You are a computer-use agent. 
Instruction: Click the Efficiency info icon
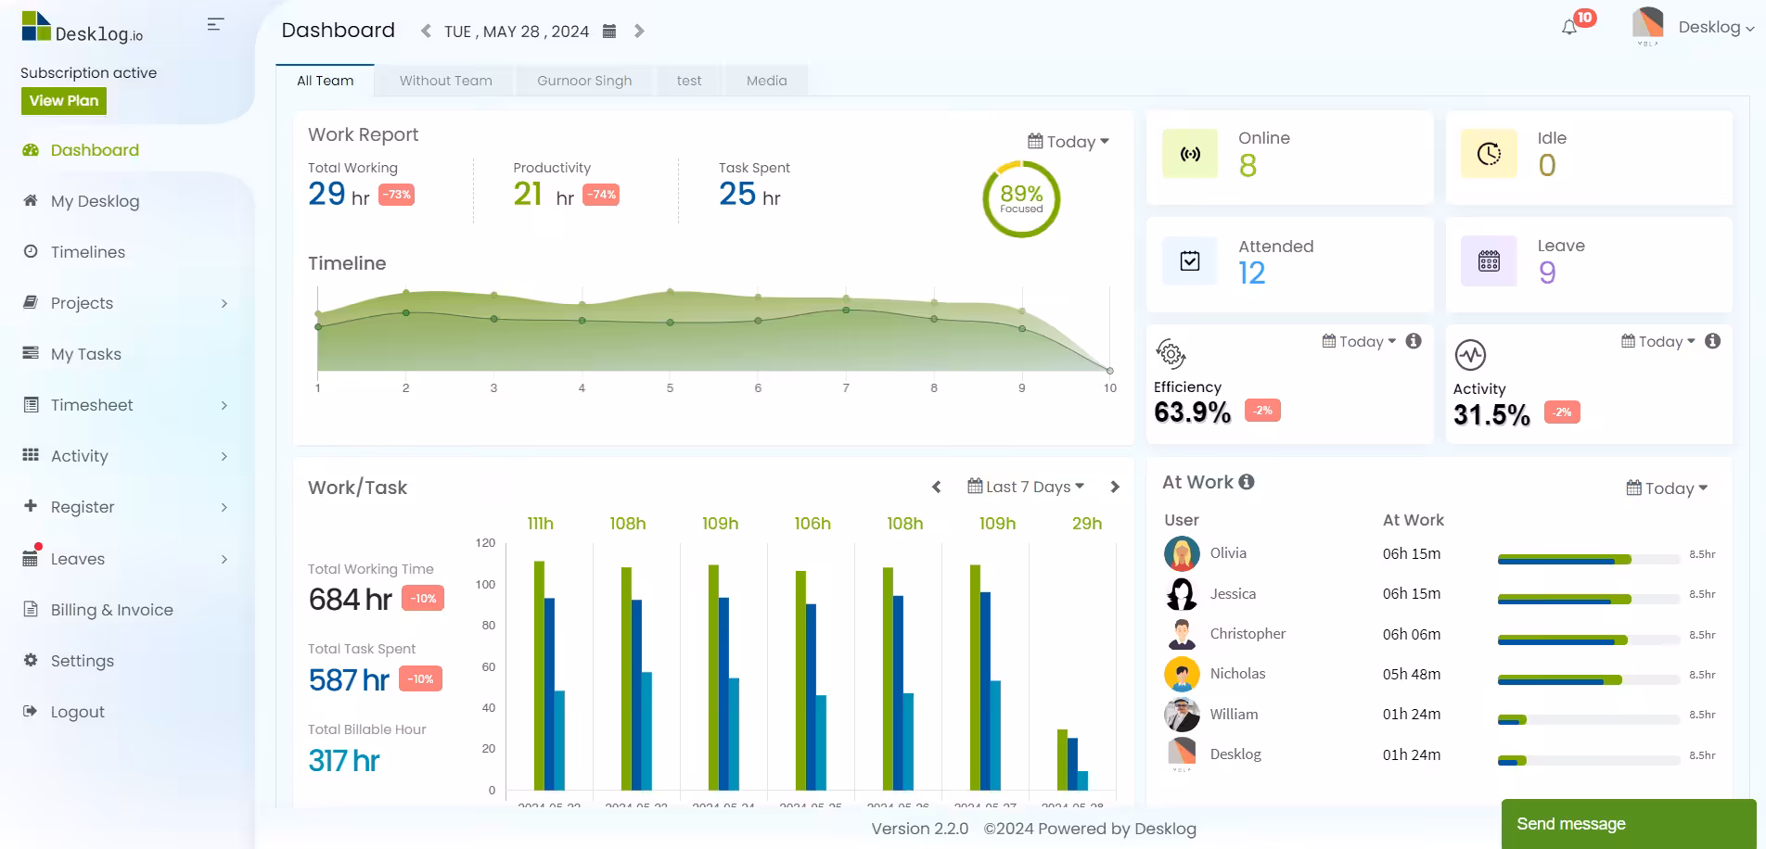point(1414,341)
